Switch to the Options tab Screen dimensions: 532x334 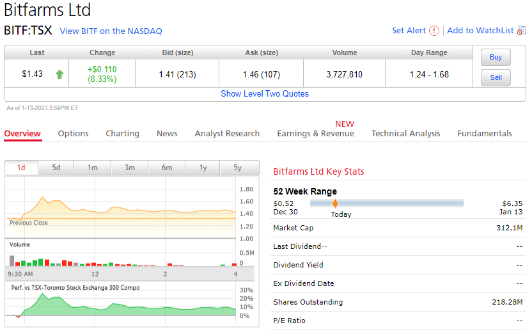click(x=74, y=133)
